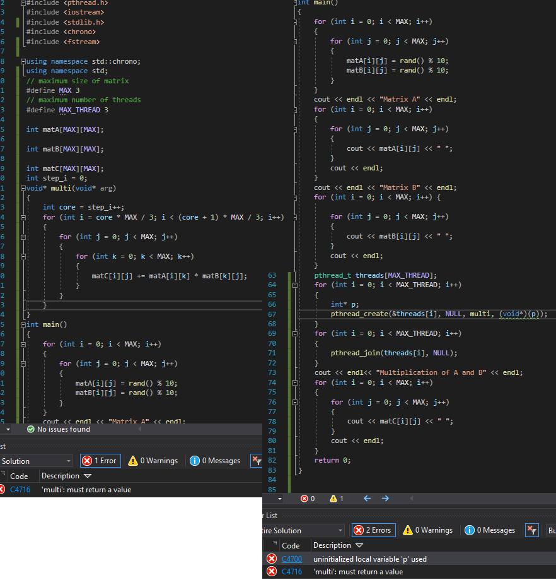
Task: Click the No issues found status text
Action: point(64,429)
